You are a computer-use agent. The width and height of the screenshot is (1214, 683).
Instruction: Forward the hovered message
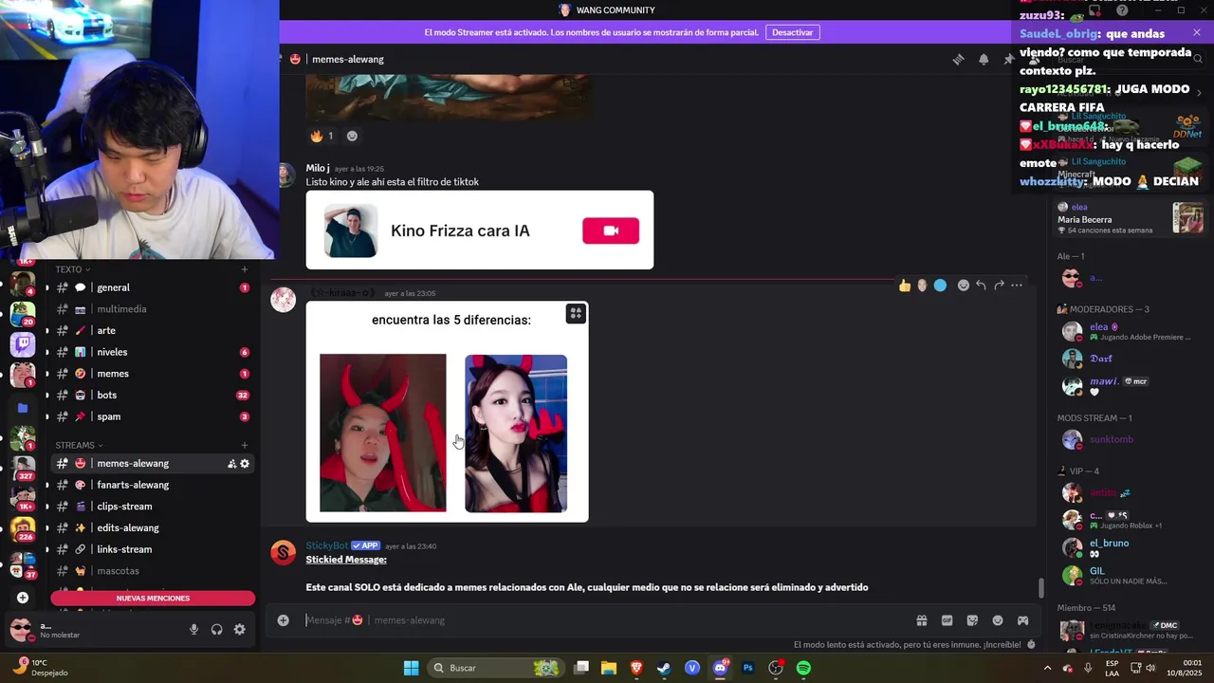(999, 286)
